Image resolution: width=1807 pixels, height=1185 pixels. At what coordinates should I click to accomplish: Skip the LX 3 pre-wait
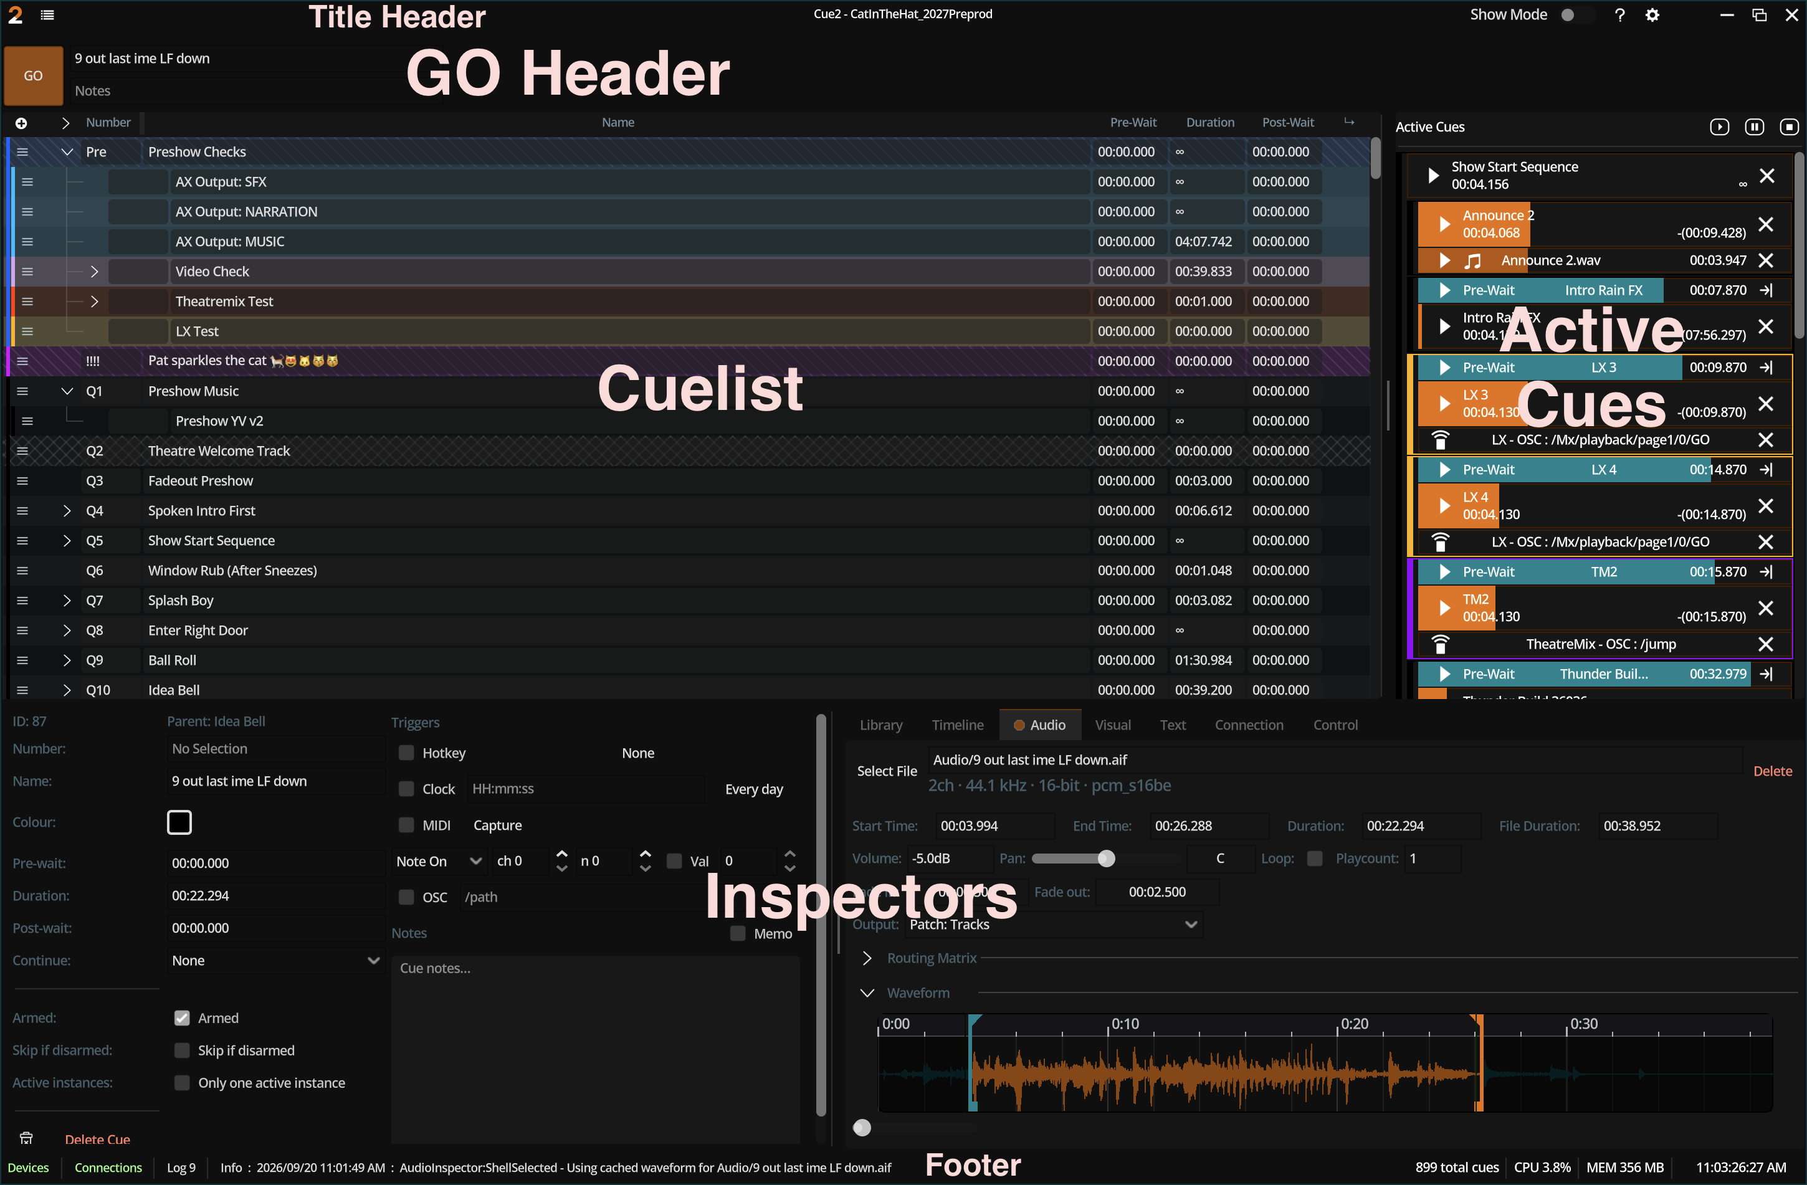click(1766, 368)
